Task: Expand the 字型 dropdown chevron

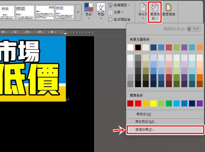Action: click(101, 18)
